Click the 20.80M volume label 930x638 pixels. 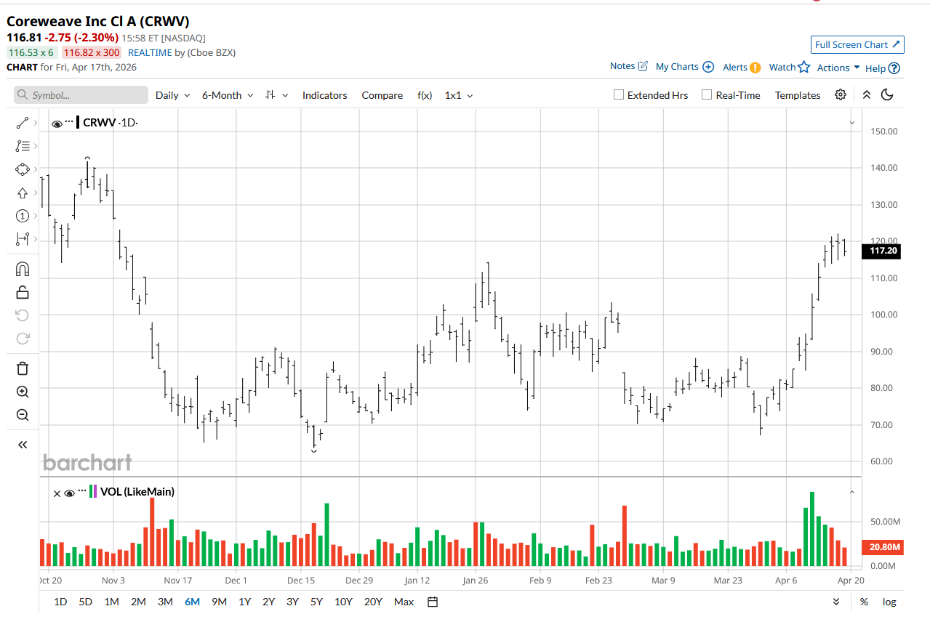point(883,547)
